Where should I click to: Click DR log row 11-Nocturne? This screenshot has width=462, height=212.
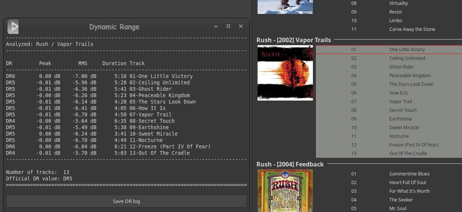pos(84,140)
